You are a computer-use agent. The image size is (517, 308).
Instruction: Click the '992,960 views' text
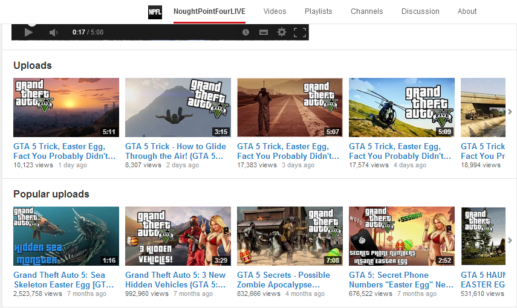click(x=147, y=294)
